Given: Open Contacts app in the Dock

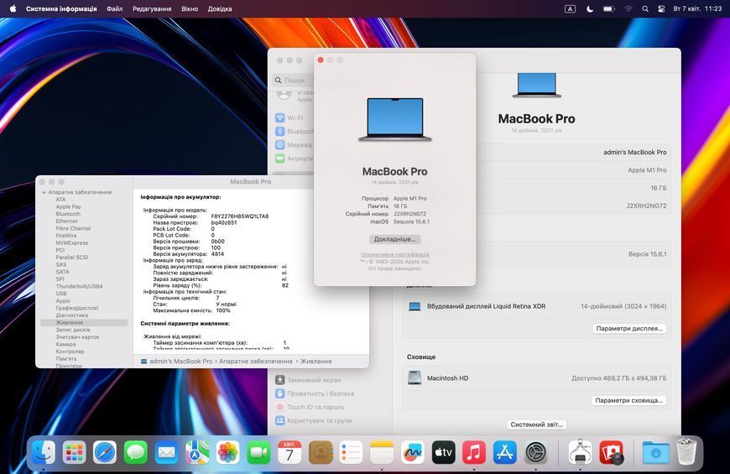Looking at the screenshot, I should pos(321,452).
